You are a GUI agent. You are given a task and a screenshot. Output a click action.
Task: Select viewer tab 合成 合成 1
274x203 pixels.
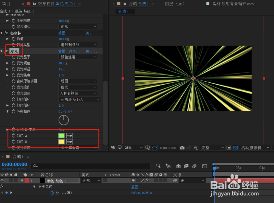point(139,4)
